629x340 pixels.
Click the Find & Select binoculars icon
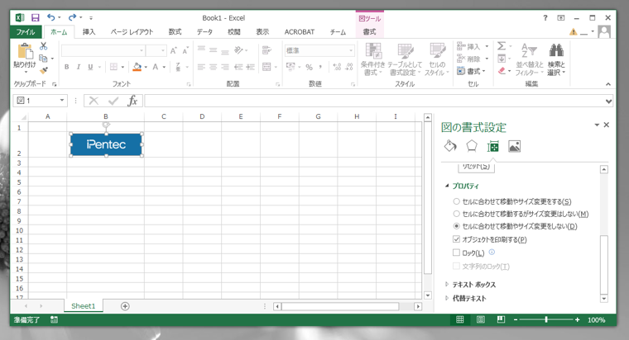556,50
